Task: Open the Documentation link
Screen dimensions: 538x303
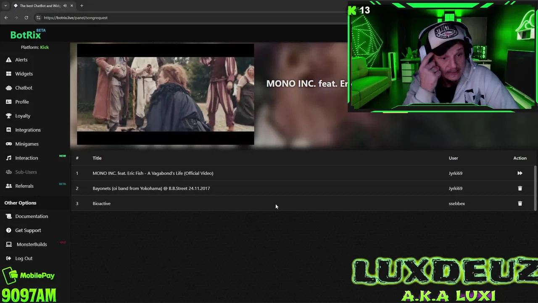Action: click(32, 216)
